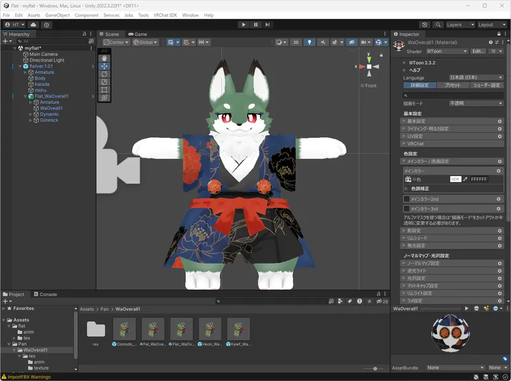Click the Pause button
This screenshot has height=381, width=511.
(256, 25)
